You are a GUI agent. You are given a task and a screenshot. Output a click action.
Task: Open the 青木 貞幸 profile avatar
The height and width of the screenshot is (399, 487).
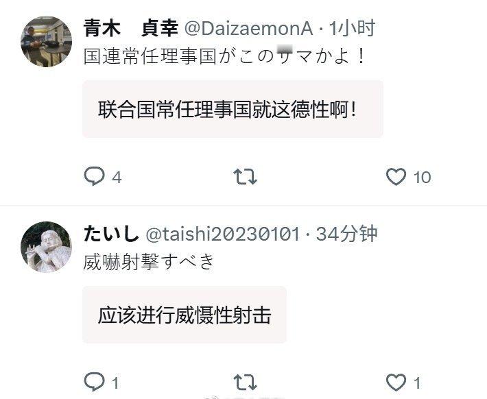pyautogui.click(x=46, y=42)
